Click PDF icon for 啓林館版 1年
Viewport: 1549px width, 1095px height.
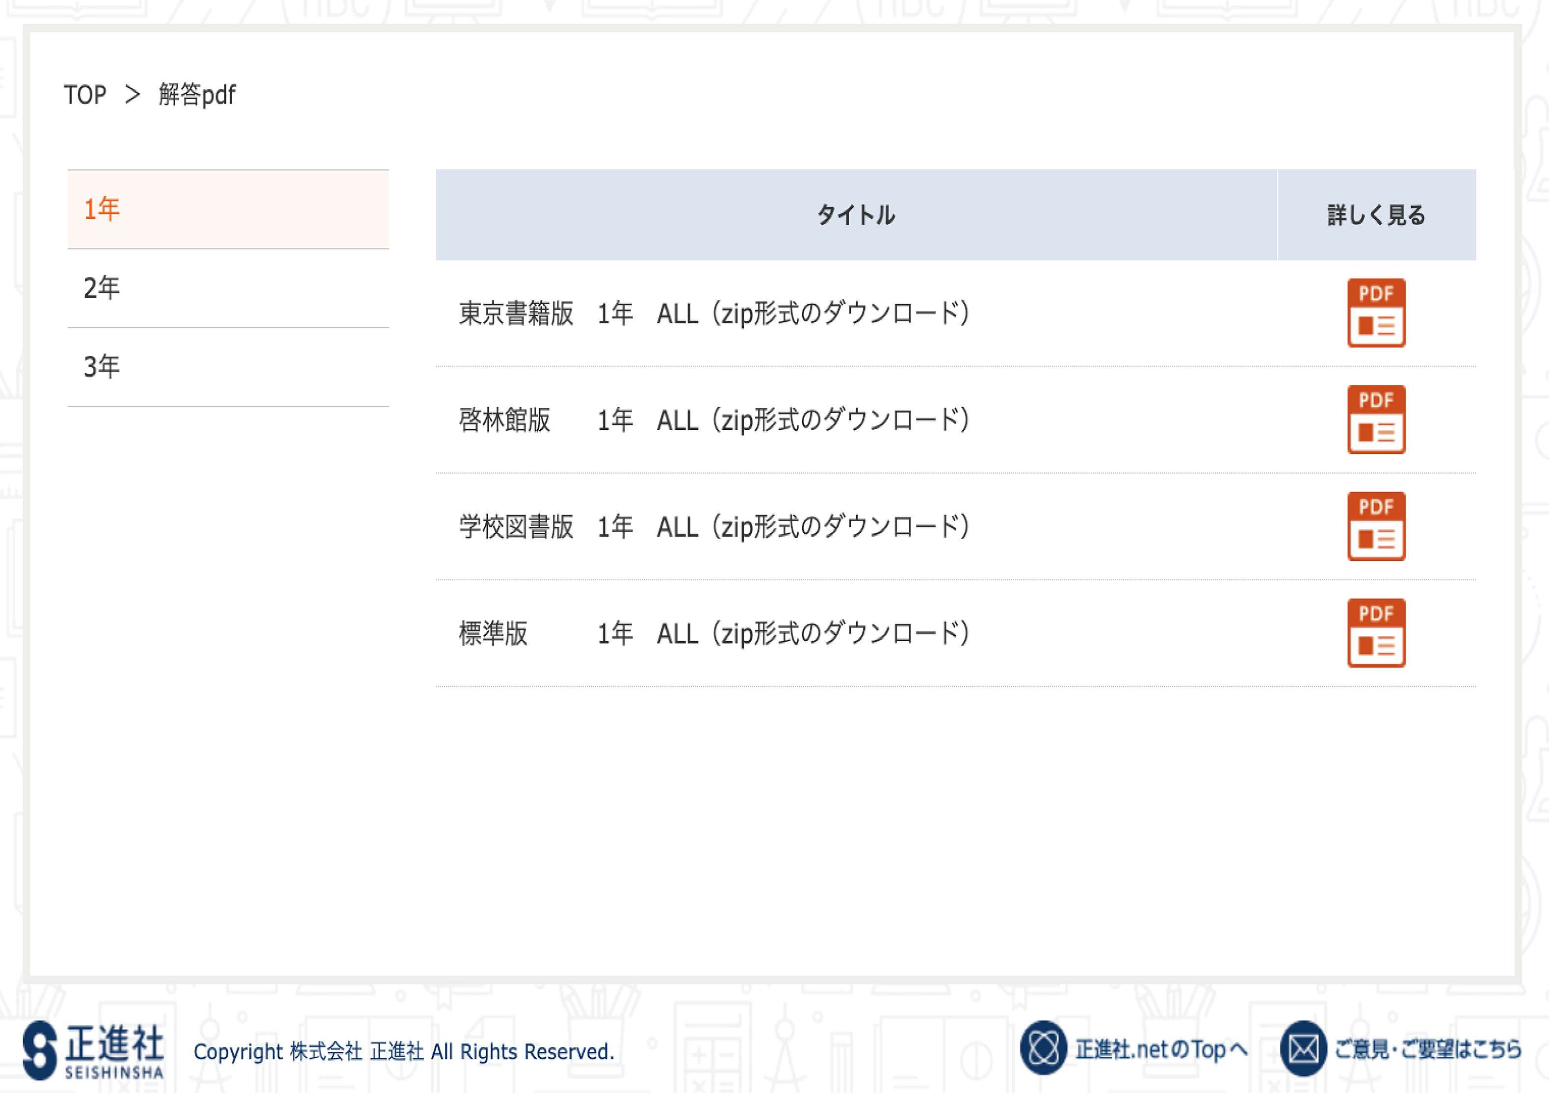tap(1376, 419)
